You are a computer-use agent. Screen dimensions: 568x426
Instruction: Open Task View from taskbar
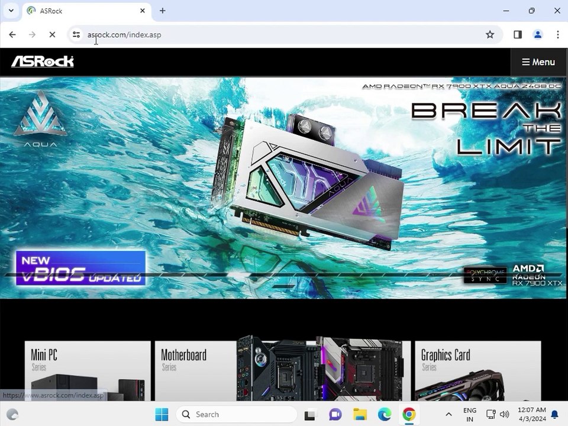(311, 414)
